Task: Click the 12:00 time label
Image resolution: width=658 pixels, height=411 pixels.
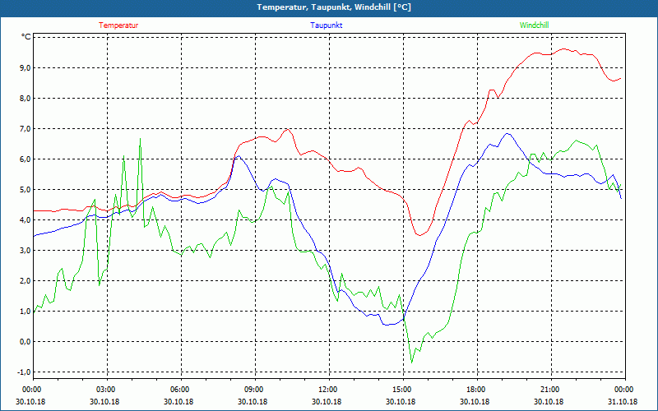Action: click(x=328, y=390)
